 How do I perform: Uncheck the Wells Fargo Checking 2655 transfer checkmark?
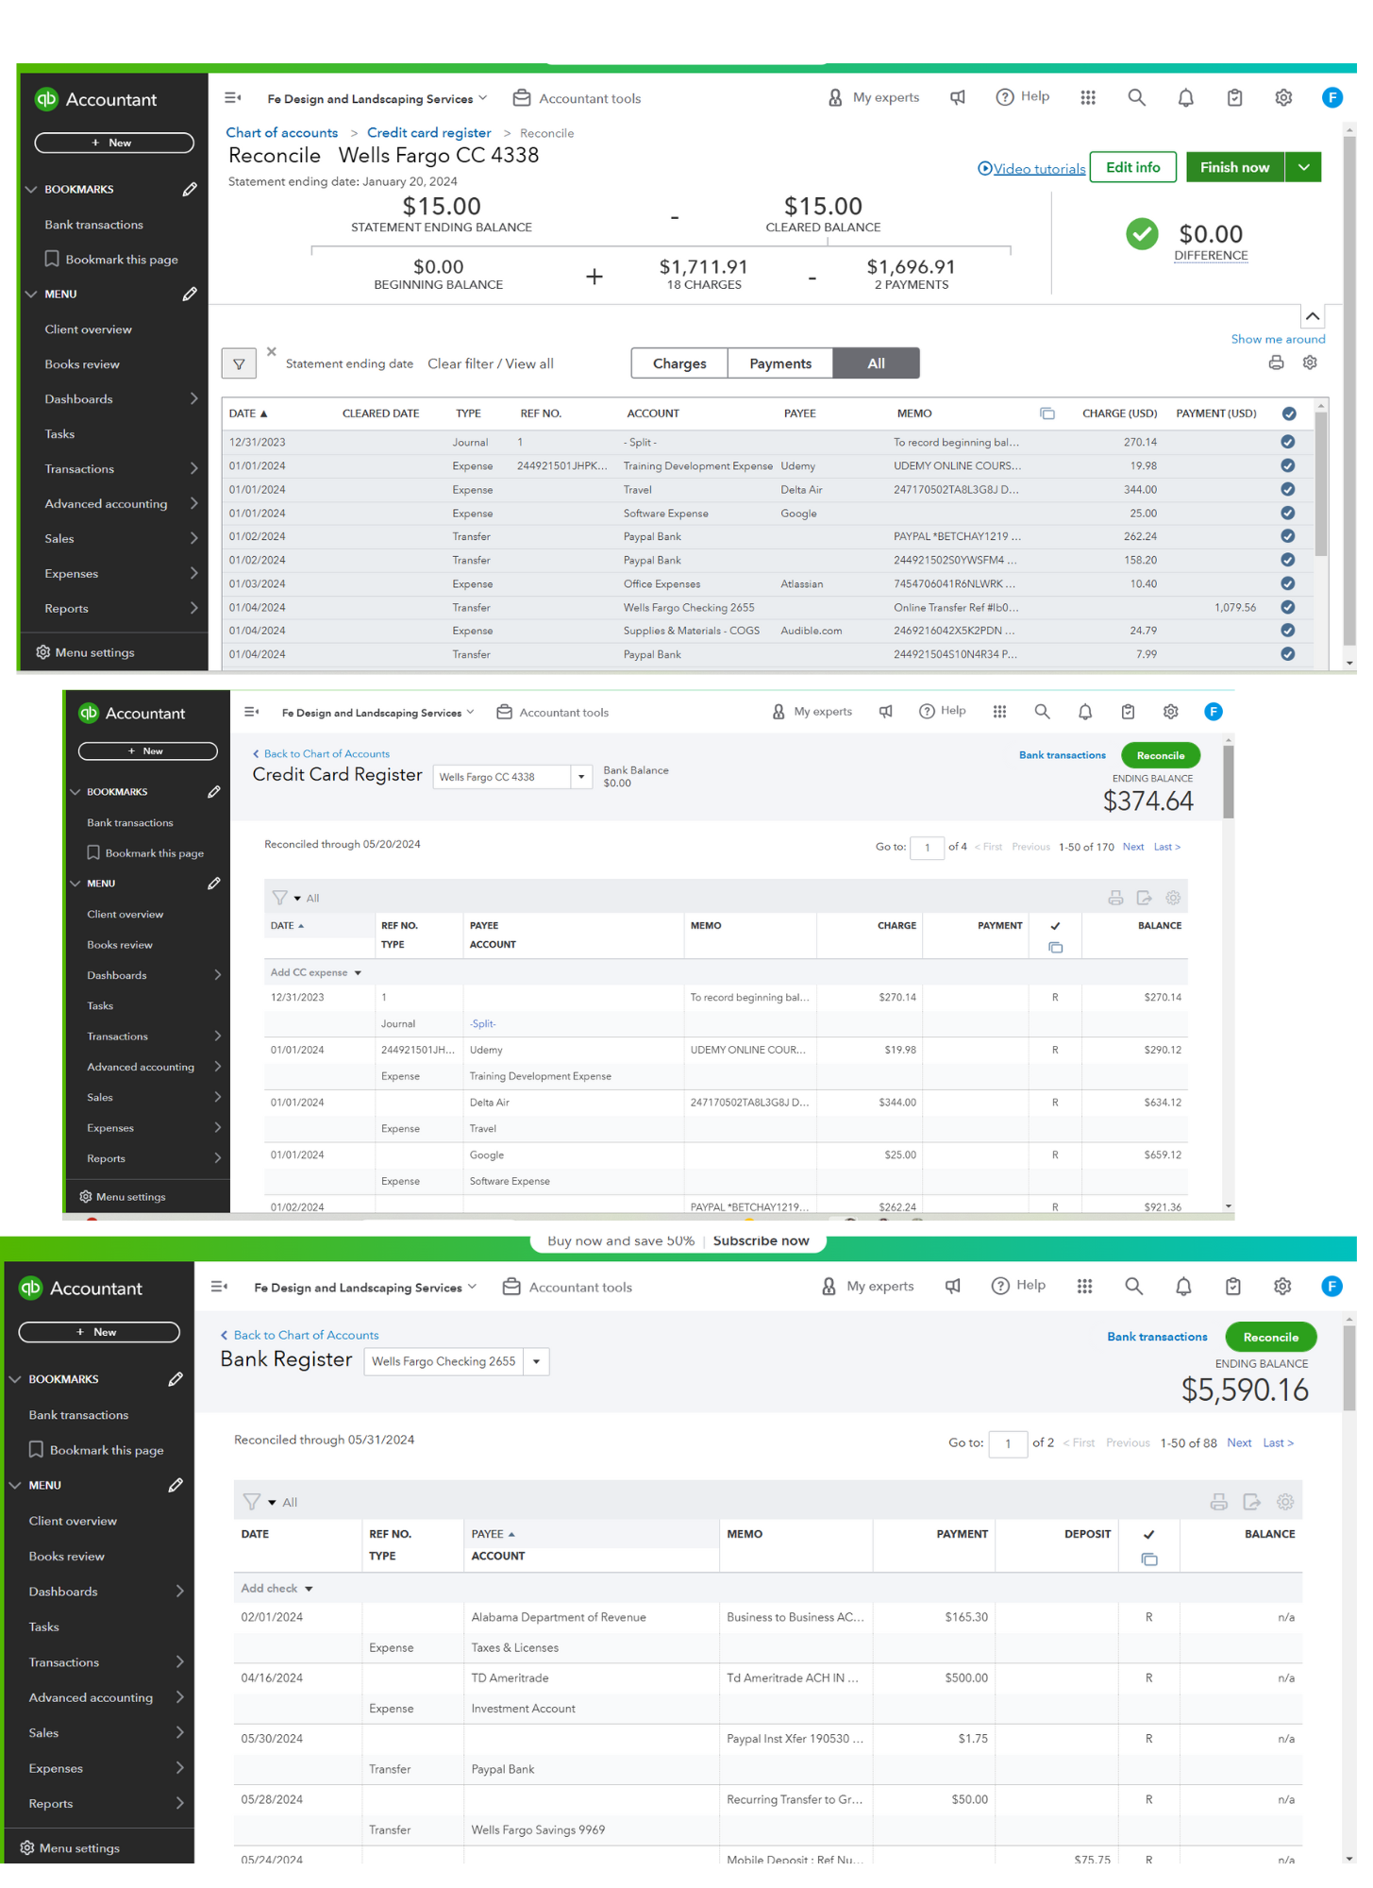1288,607
